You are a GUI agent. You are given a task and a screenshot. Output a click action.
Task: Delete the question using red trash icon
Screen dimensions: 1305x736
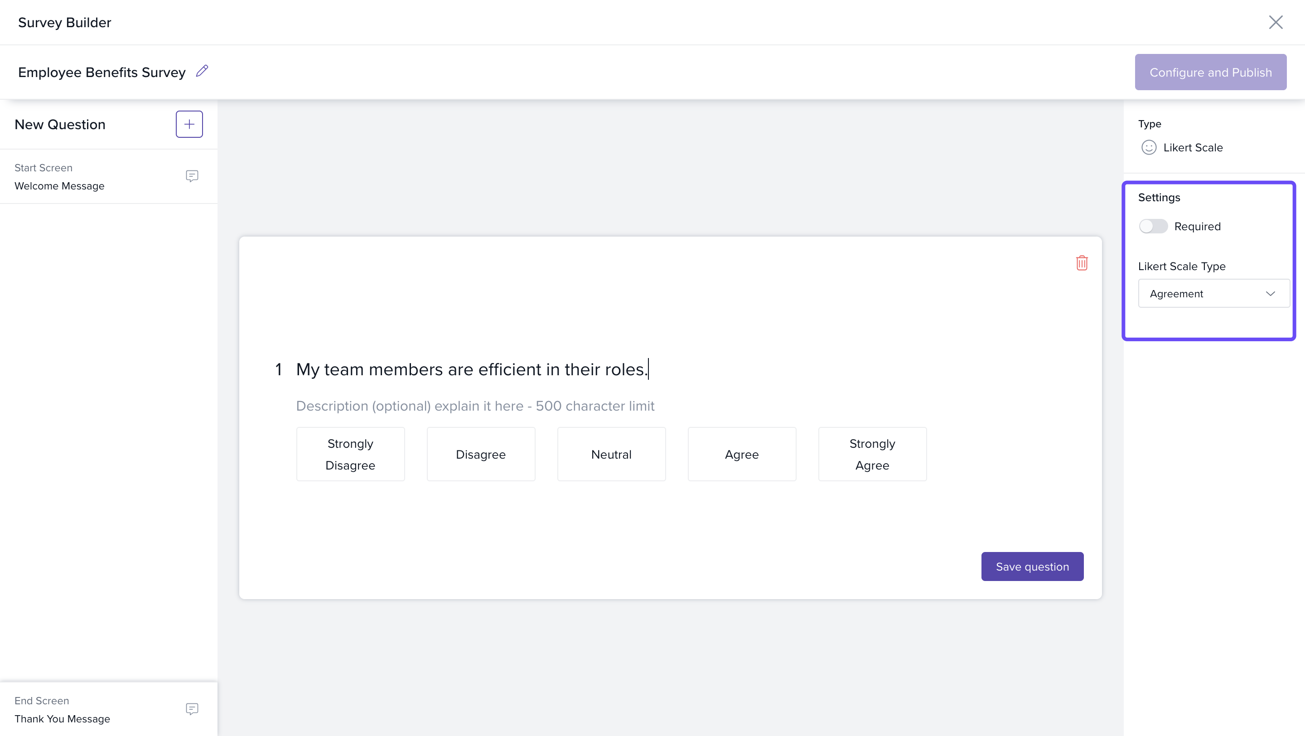pyautogui.click(x=1082, y=263)
